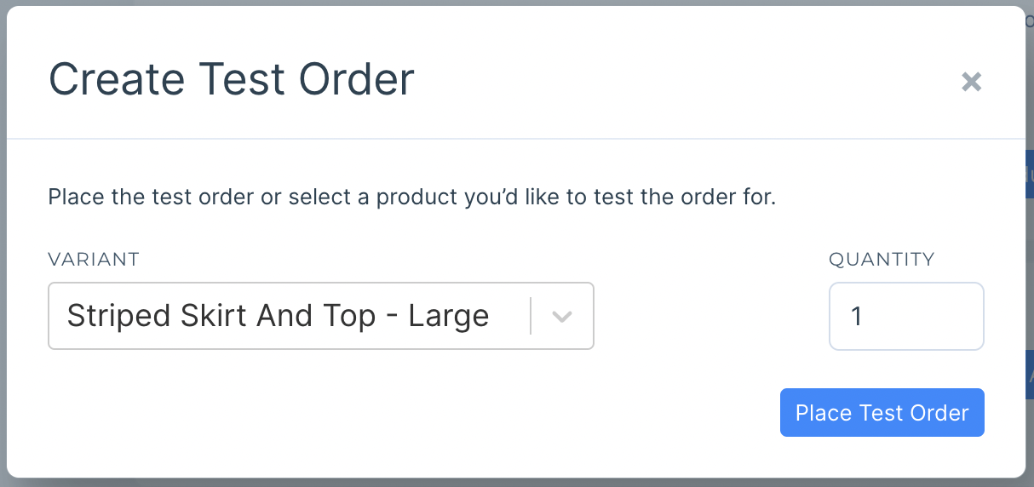Click the dimmed backdrop at dialog's top-left corner
The image size is (1034, 487).
3,3
